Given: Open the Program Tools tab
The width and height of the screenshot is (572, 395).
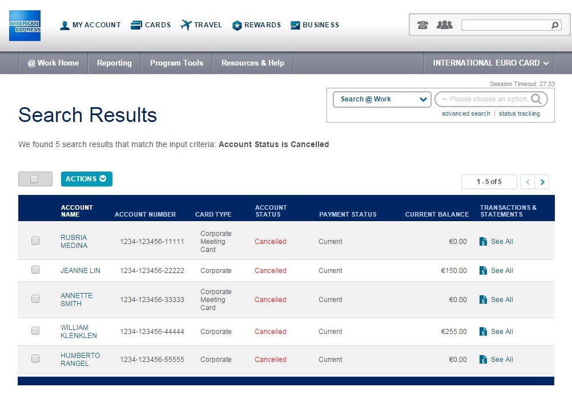Looking at the screenshot, I should click(x=176, y=63).
